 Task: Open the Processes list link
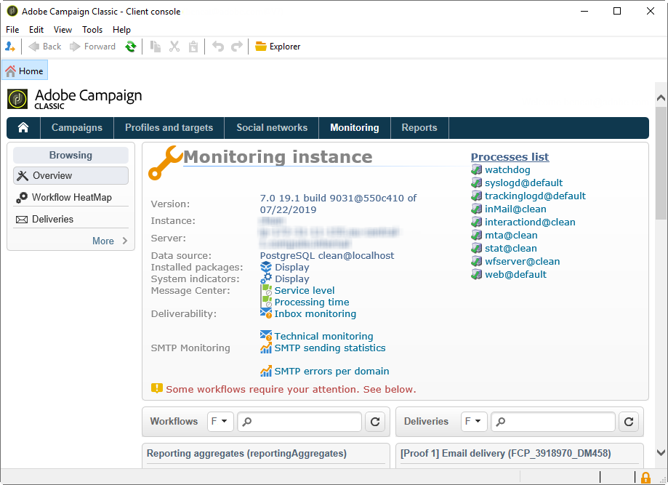tap(510, 157)
